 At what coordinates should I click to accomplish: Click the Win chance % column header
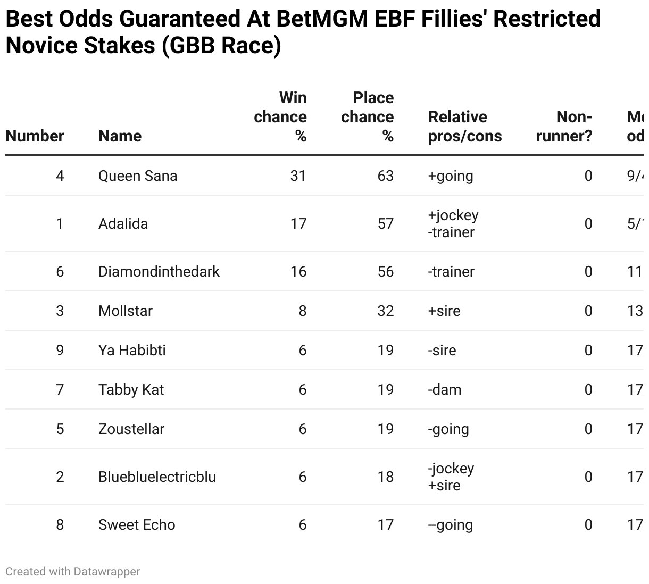click(280, 117)
